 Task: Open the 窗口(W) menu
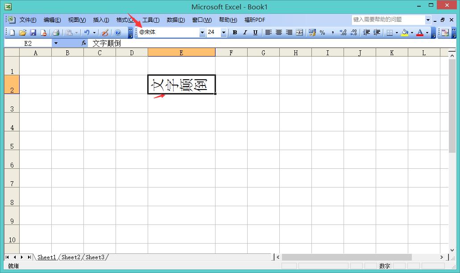pos(202,20)
